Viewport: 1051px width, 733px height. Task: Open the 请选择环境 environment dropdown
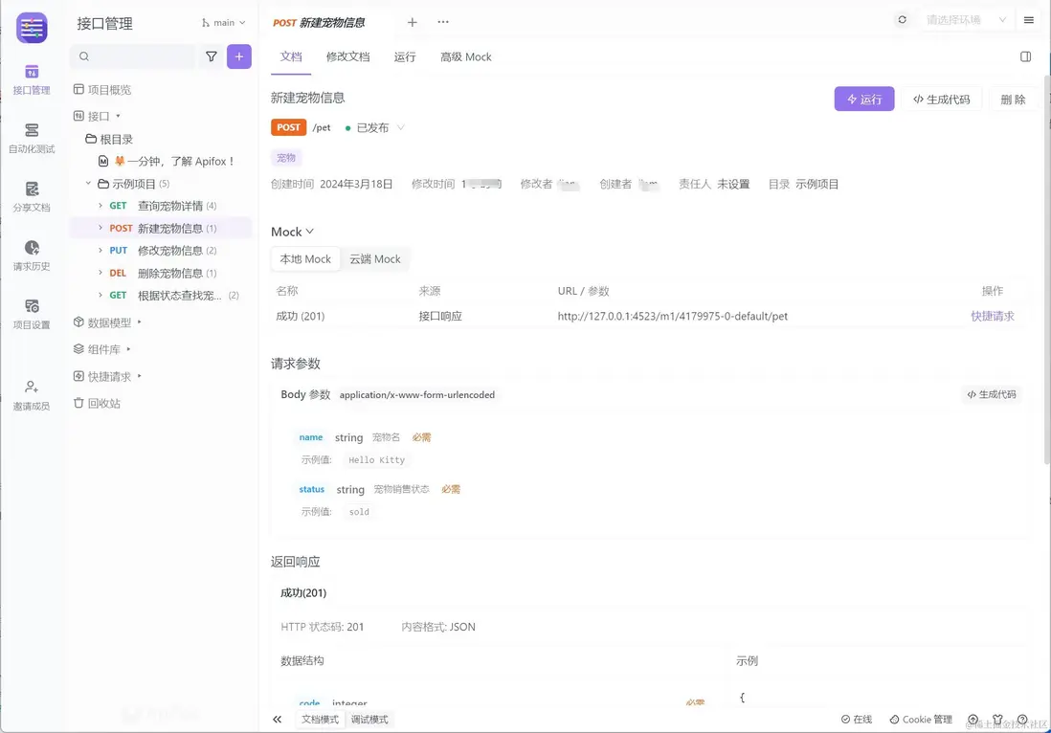[966, 20]
